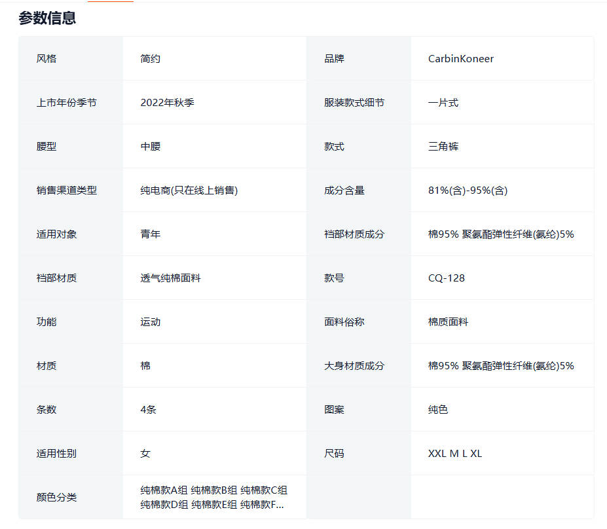Select the 透气纯棉面料 material value
The width and height of the screenshot is (607, 529).
170,278
